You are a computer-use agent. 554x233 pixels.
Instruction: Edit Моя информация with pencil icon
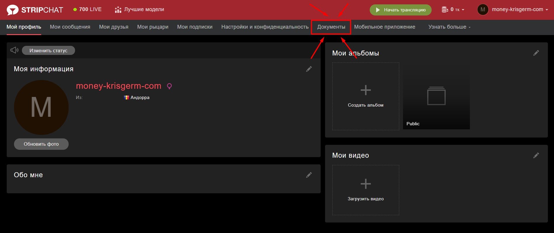point(309,69)
